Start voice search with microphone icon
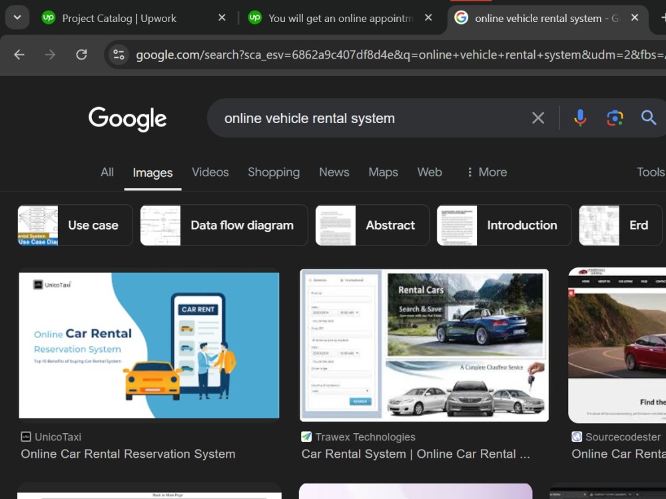 (580, 118)
